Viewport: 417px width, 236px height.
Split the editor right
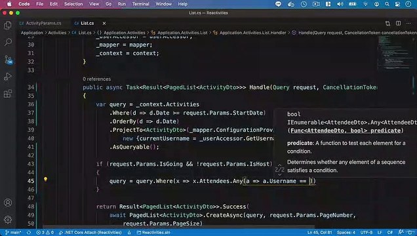[x=398, y=24]
